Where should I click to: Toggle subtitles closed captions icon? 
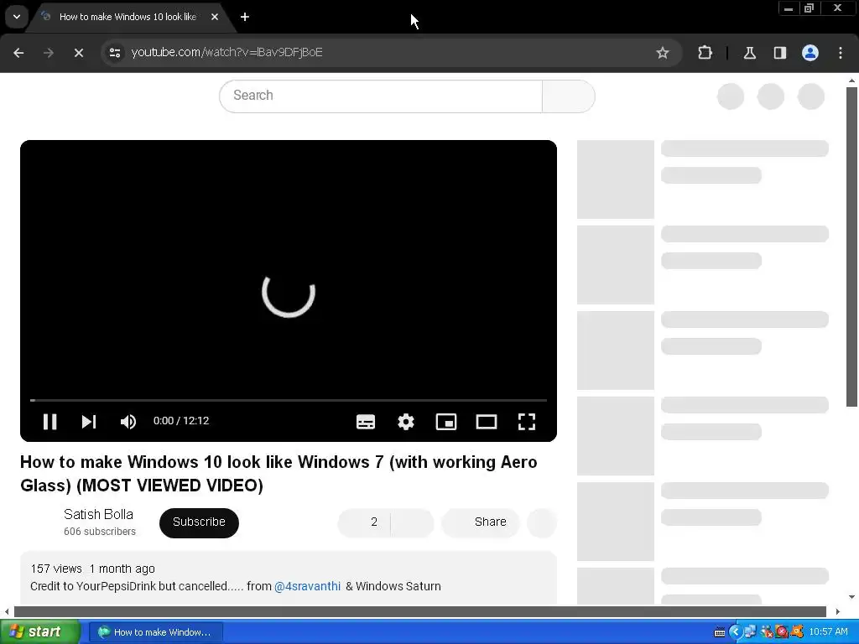point(366,422)
